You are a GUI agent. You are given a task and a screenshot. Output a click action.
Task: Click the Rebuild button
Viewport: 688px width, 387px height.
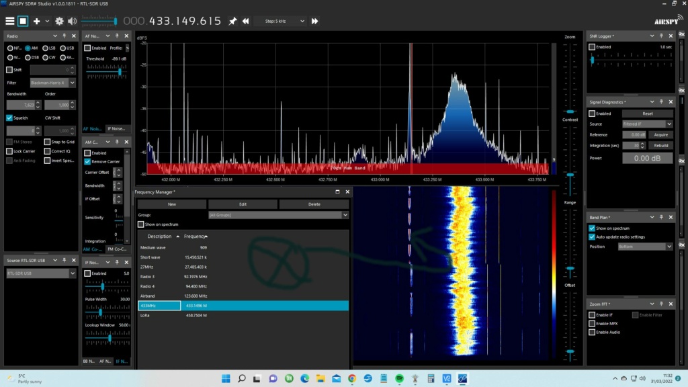[661, 145]
